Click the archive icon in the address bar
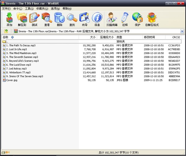Image resolution: width=186 pixels, height=156 pixels. tap(16, 31)
